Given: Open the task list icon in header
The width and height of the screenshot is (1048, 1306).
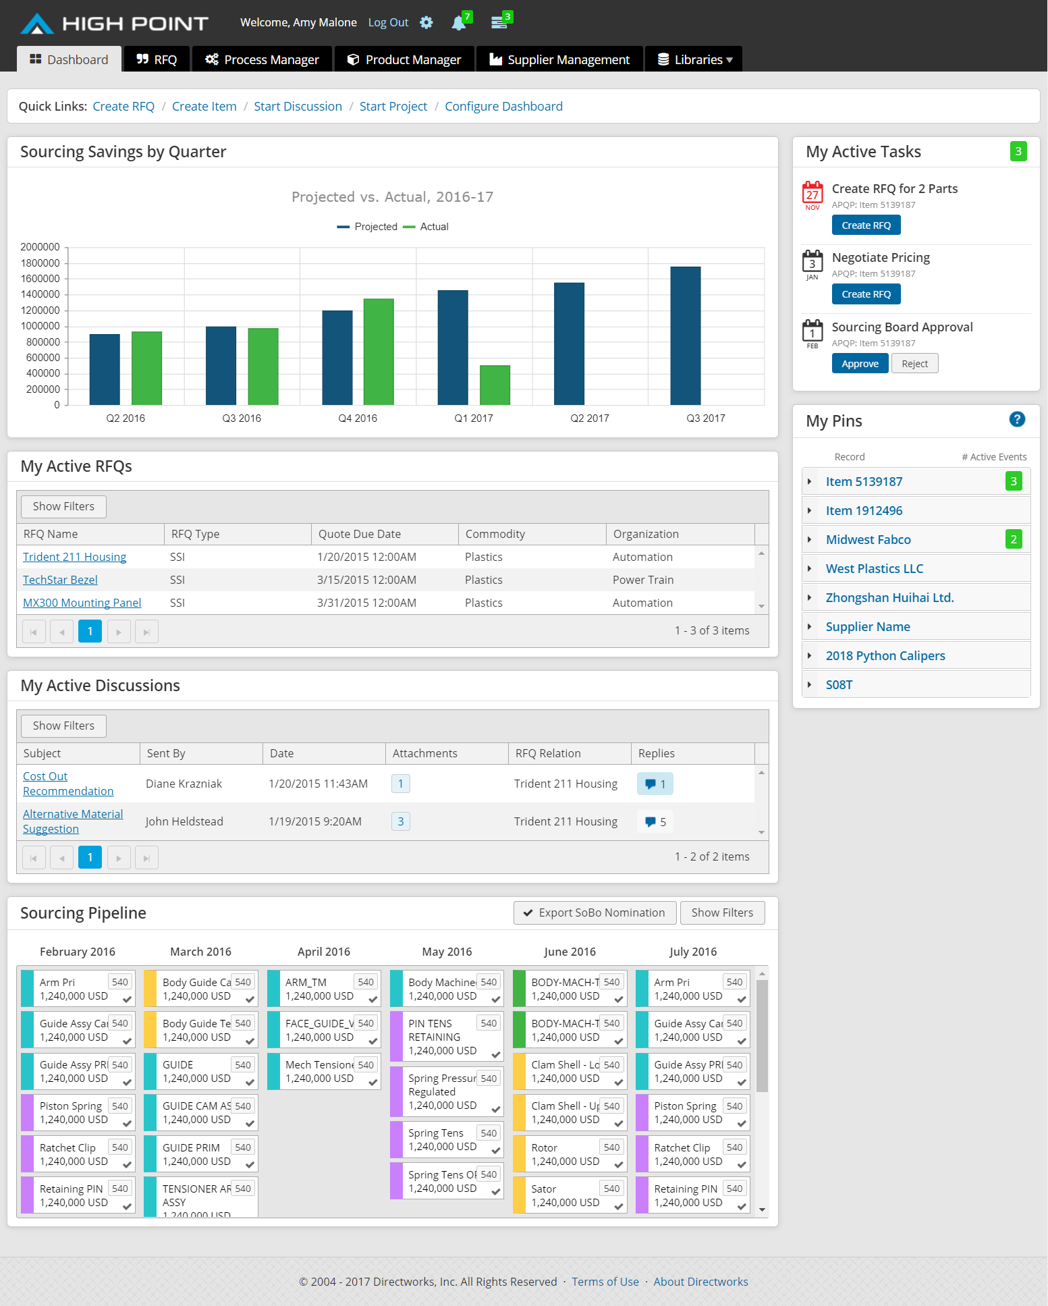Looking at the screenshot, I should pos(499,22).
